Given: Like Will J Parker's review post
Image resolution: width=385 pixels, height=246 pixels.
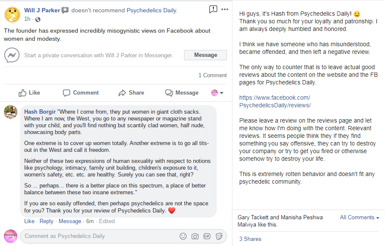Looking at the screenshot, I should (x=29, y=93).
